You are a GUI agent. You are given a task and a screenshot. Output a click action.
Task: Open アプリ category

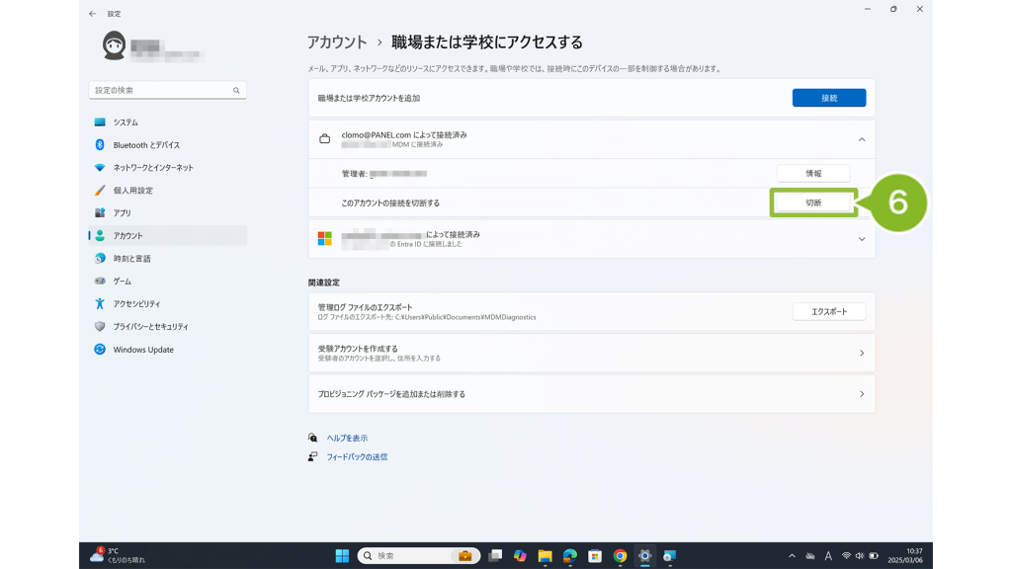coord(167,213)
